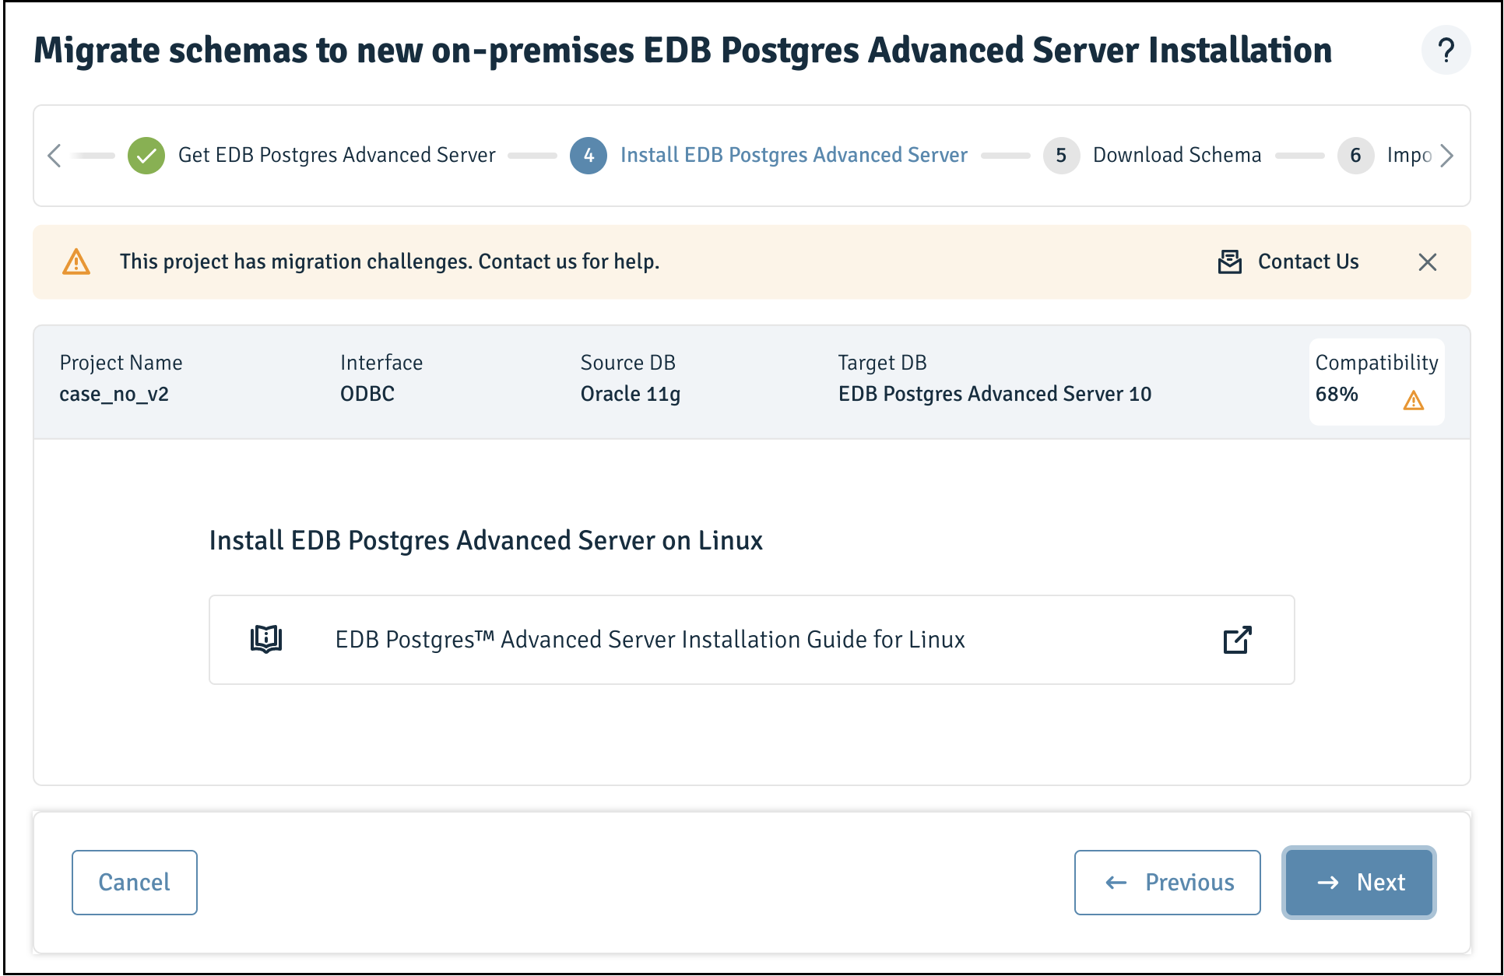Click the warning triangle in the alert banner
Image resolution: width=1504 pixels, height=976 pixels.
pyautogui.click(x=76, y=262)
